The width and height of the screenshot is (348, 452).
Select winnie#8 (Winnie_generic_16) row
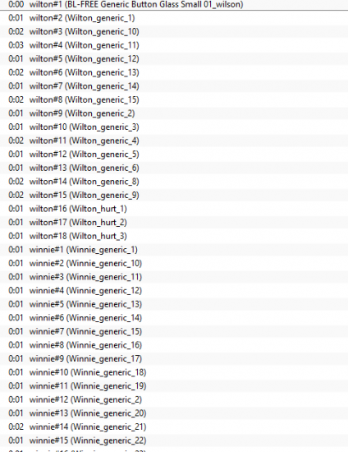point(174,345)
